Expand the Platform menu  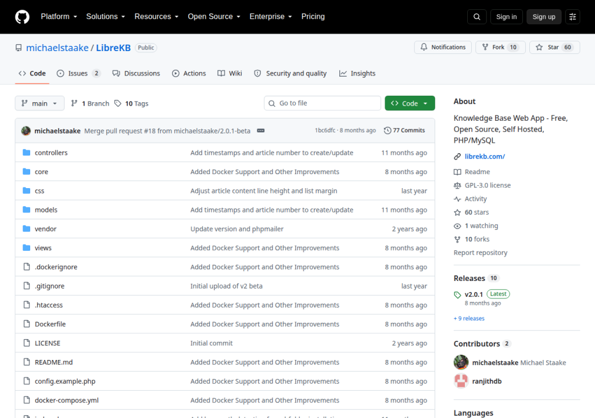click(x=59, y=17)
